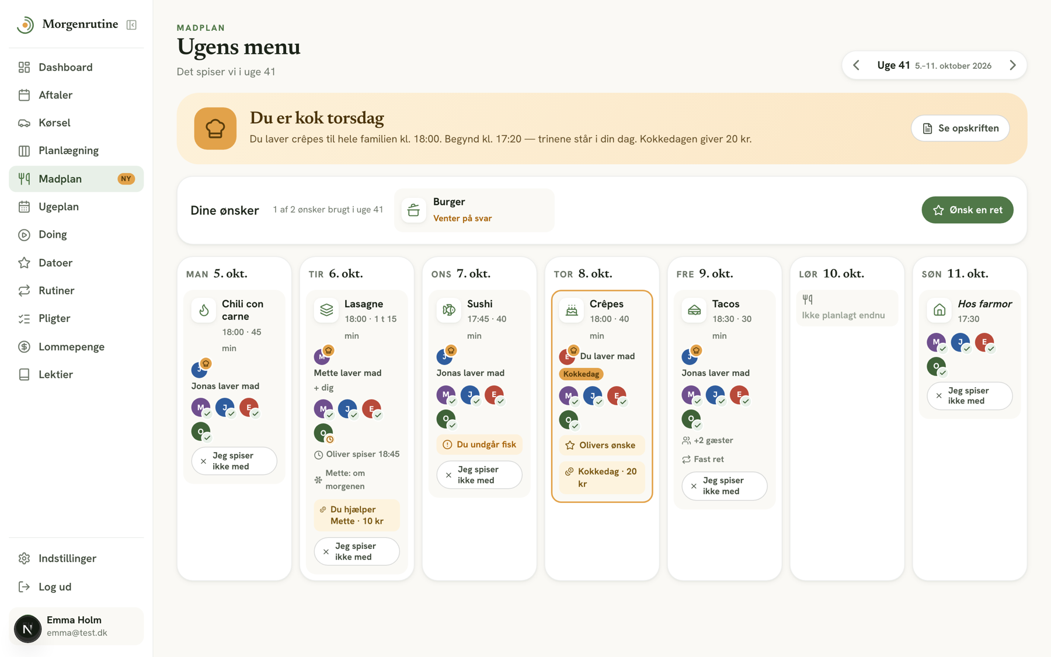Click the Sushi fish icon
This screenshot has height=657, width=1051.
(x=449, y=310)
